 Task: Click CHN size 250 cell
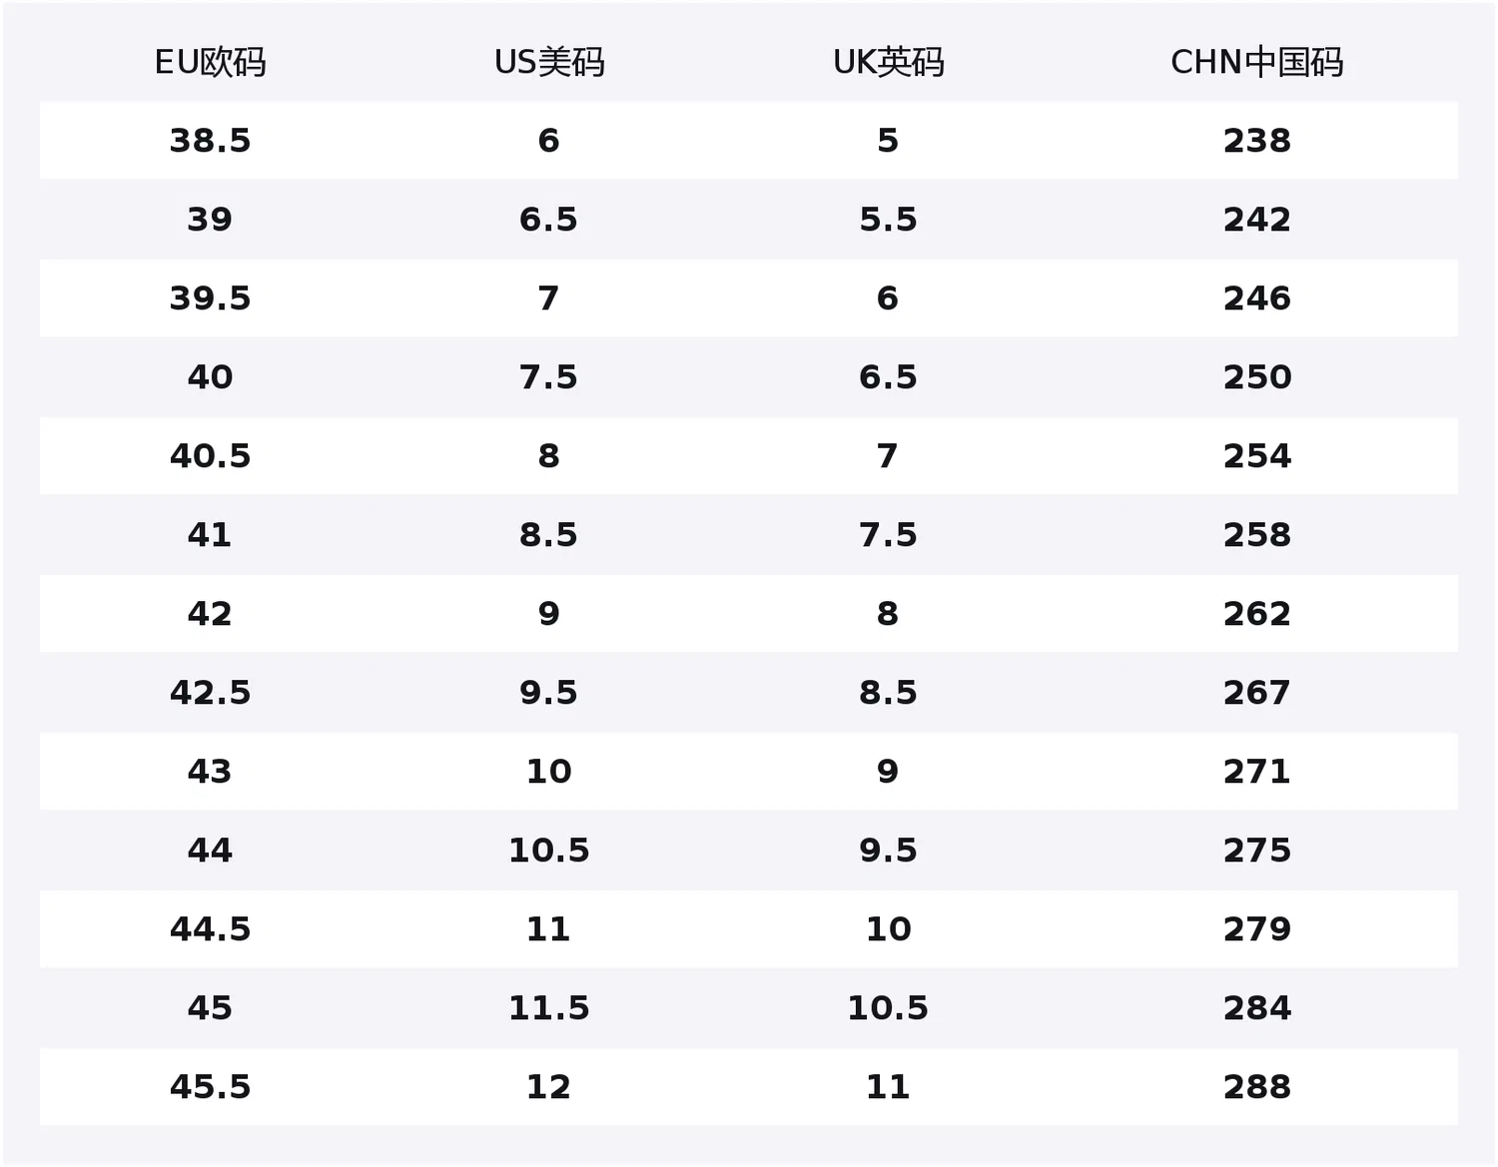(x=1257, y=377)
